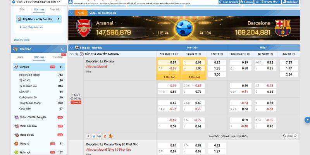Click the Arsenal club crest
The image size is (310, 155).
[84, 28]
